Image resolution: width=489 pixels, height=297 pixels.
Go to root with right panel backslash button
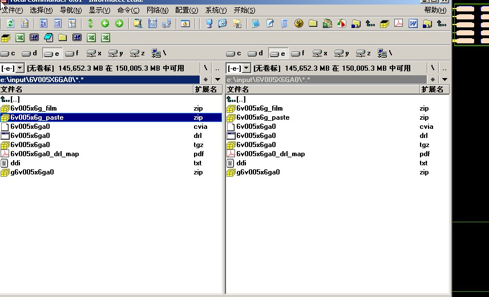click(x=433, y=68)
